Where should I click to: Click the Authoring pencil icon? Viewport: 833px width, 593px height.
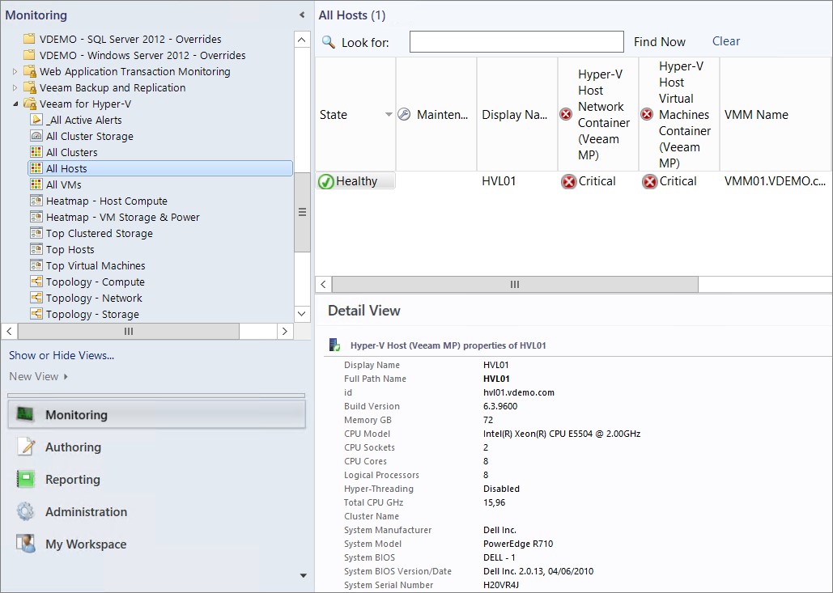tap(26, 447)
